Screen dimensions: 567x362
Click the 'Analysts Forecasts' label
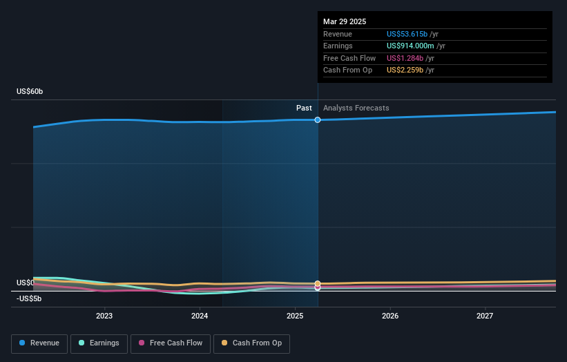click(x=356, y=108)
